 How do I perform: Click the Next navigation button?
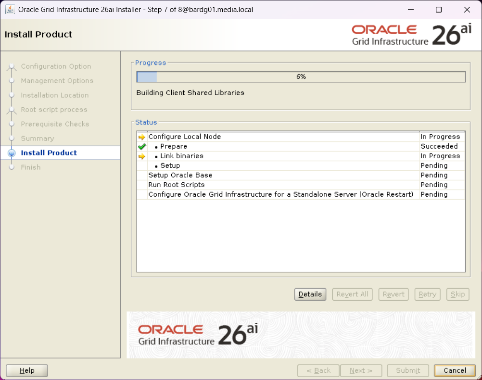[x=361, y=370]
